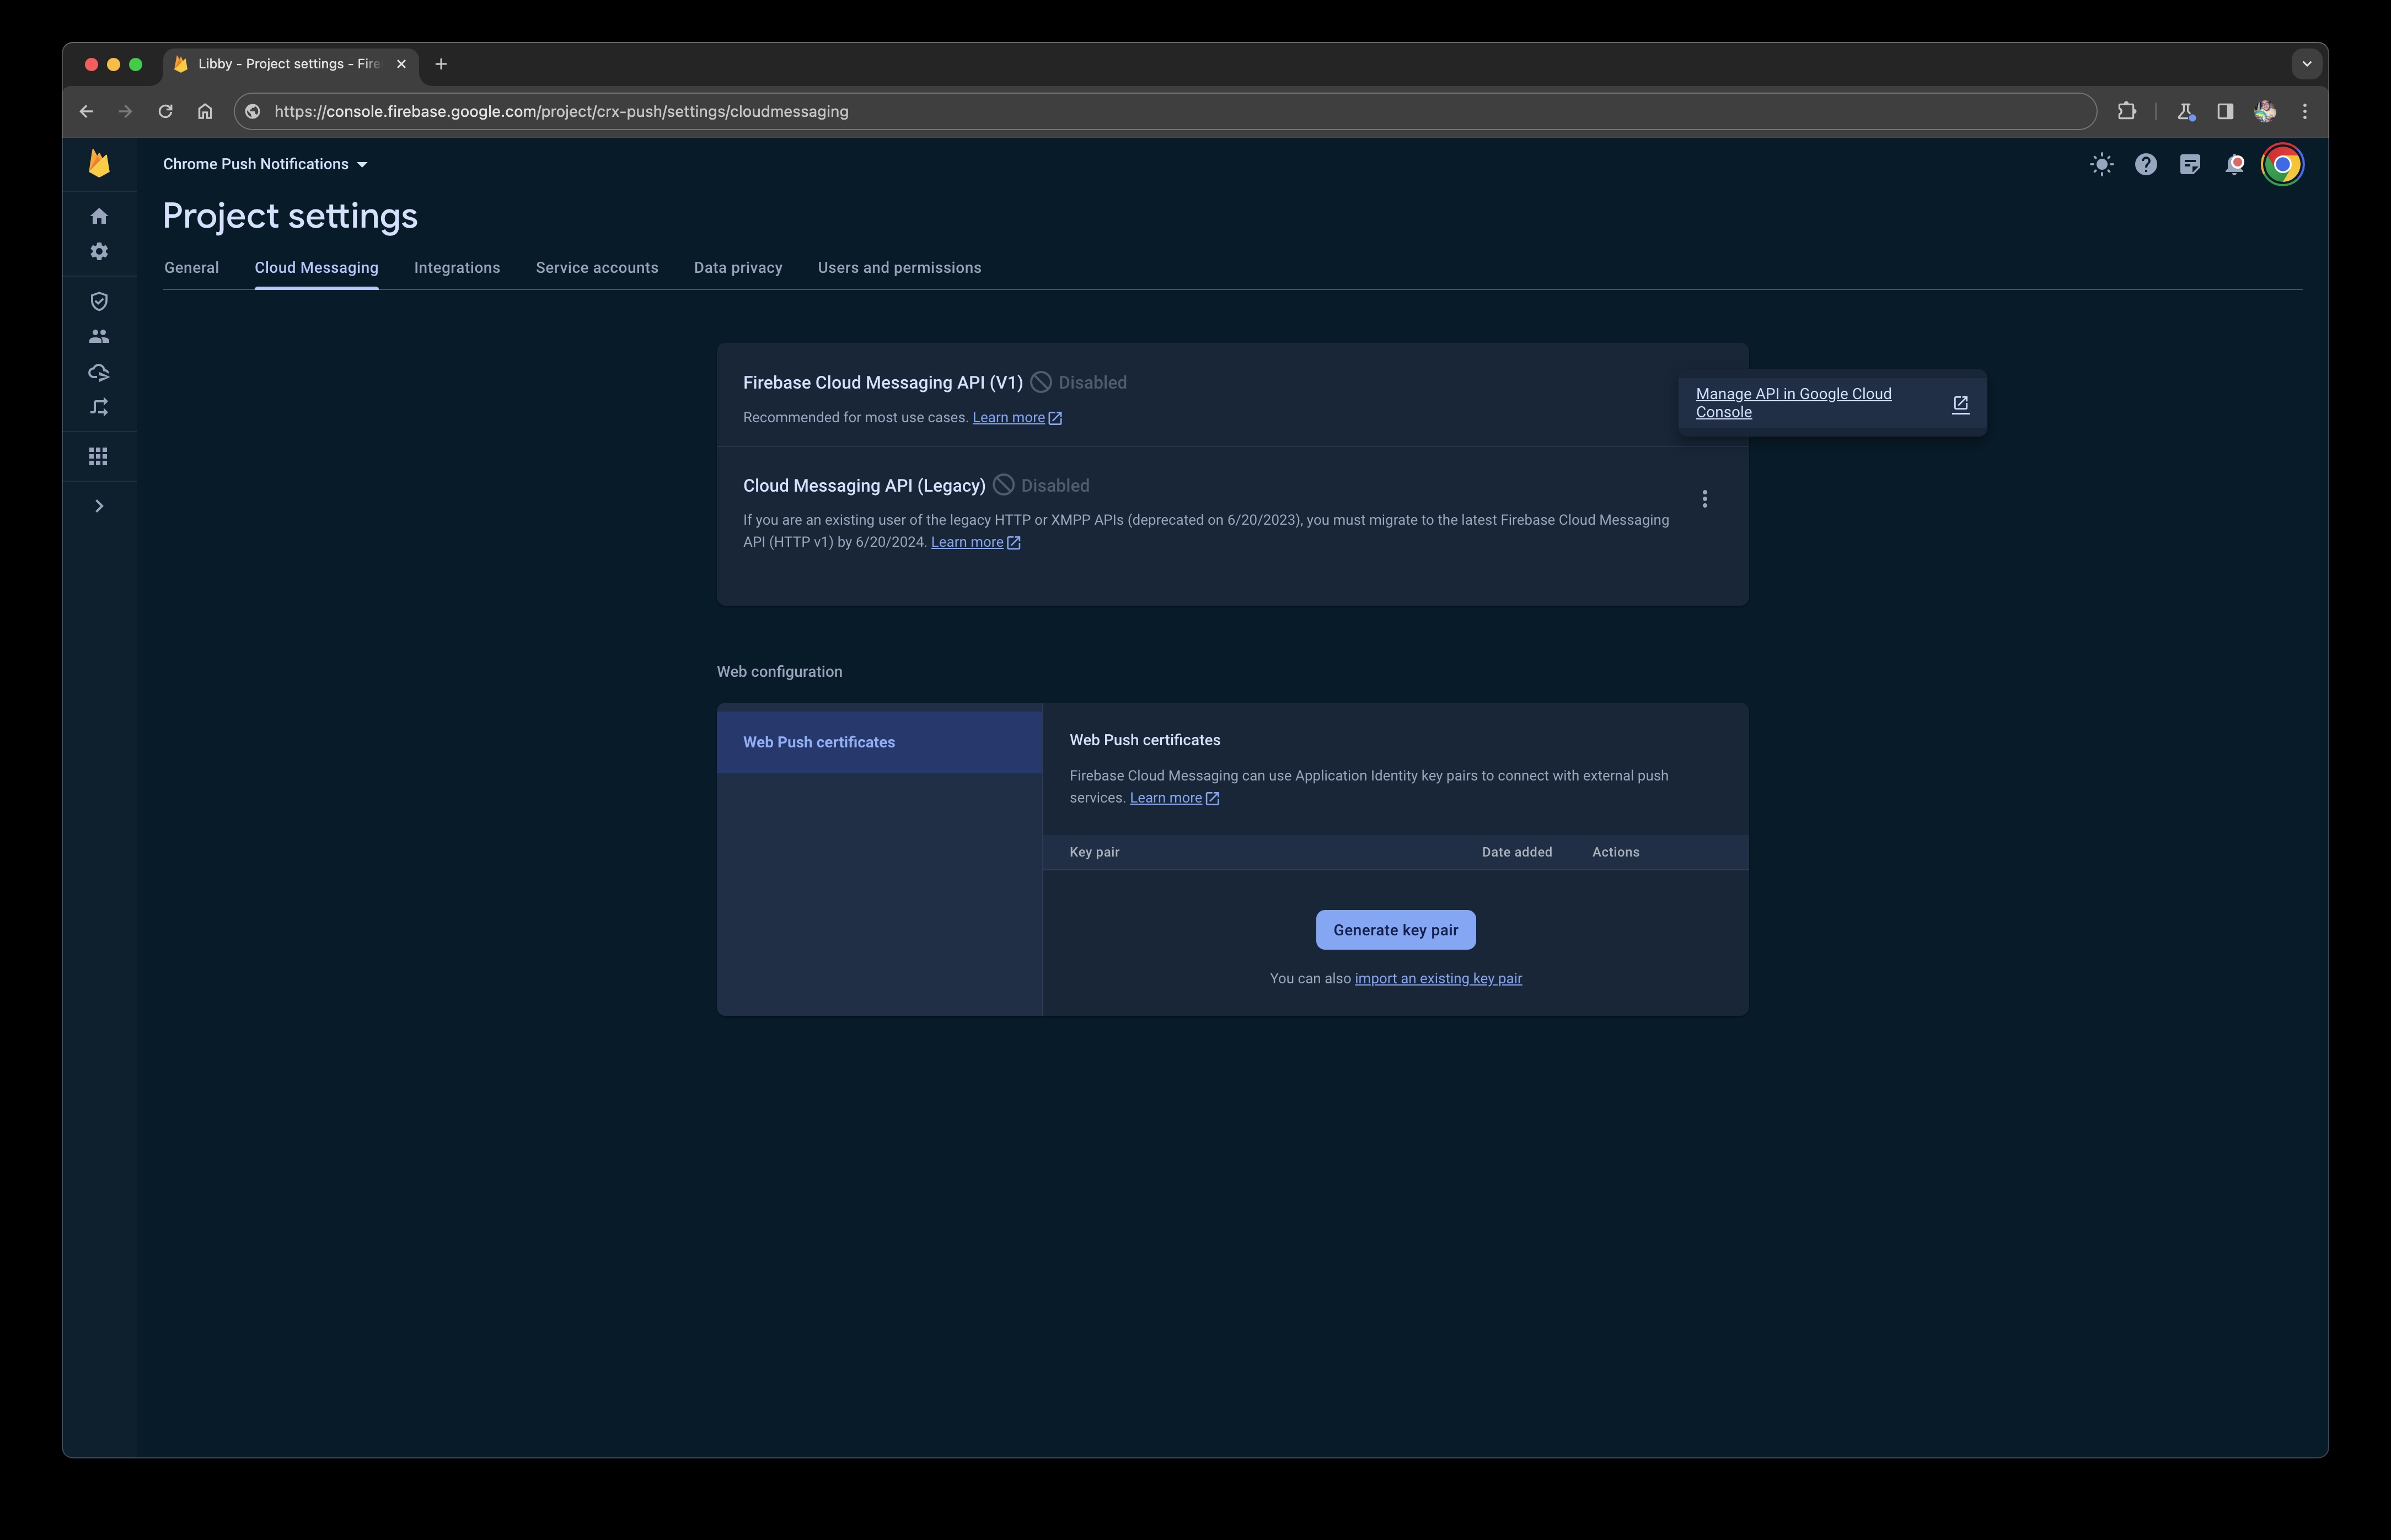The image size is (2391, 1540).
Task: Switch to the General settings tab
Action: tap(190, 267)
